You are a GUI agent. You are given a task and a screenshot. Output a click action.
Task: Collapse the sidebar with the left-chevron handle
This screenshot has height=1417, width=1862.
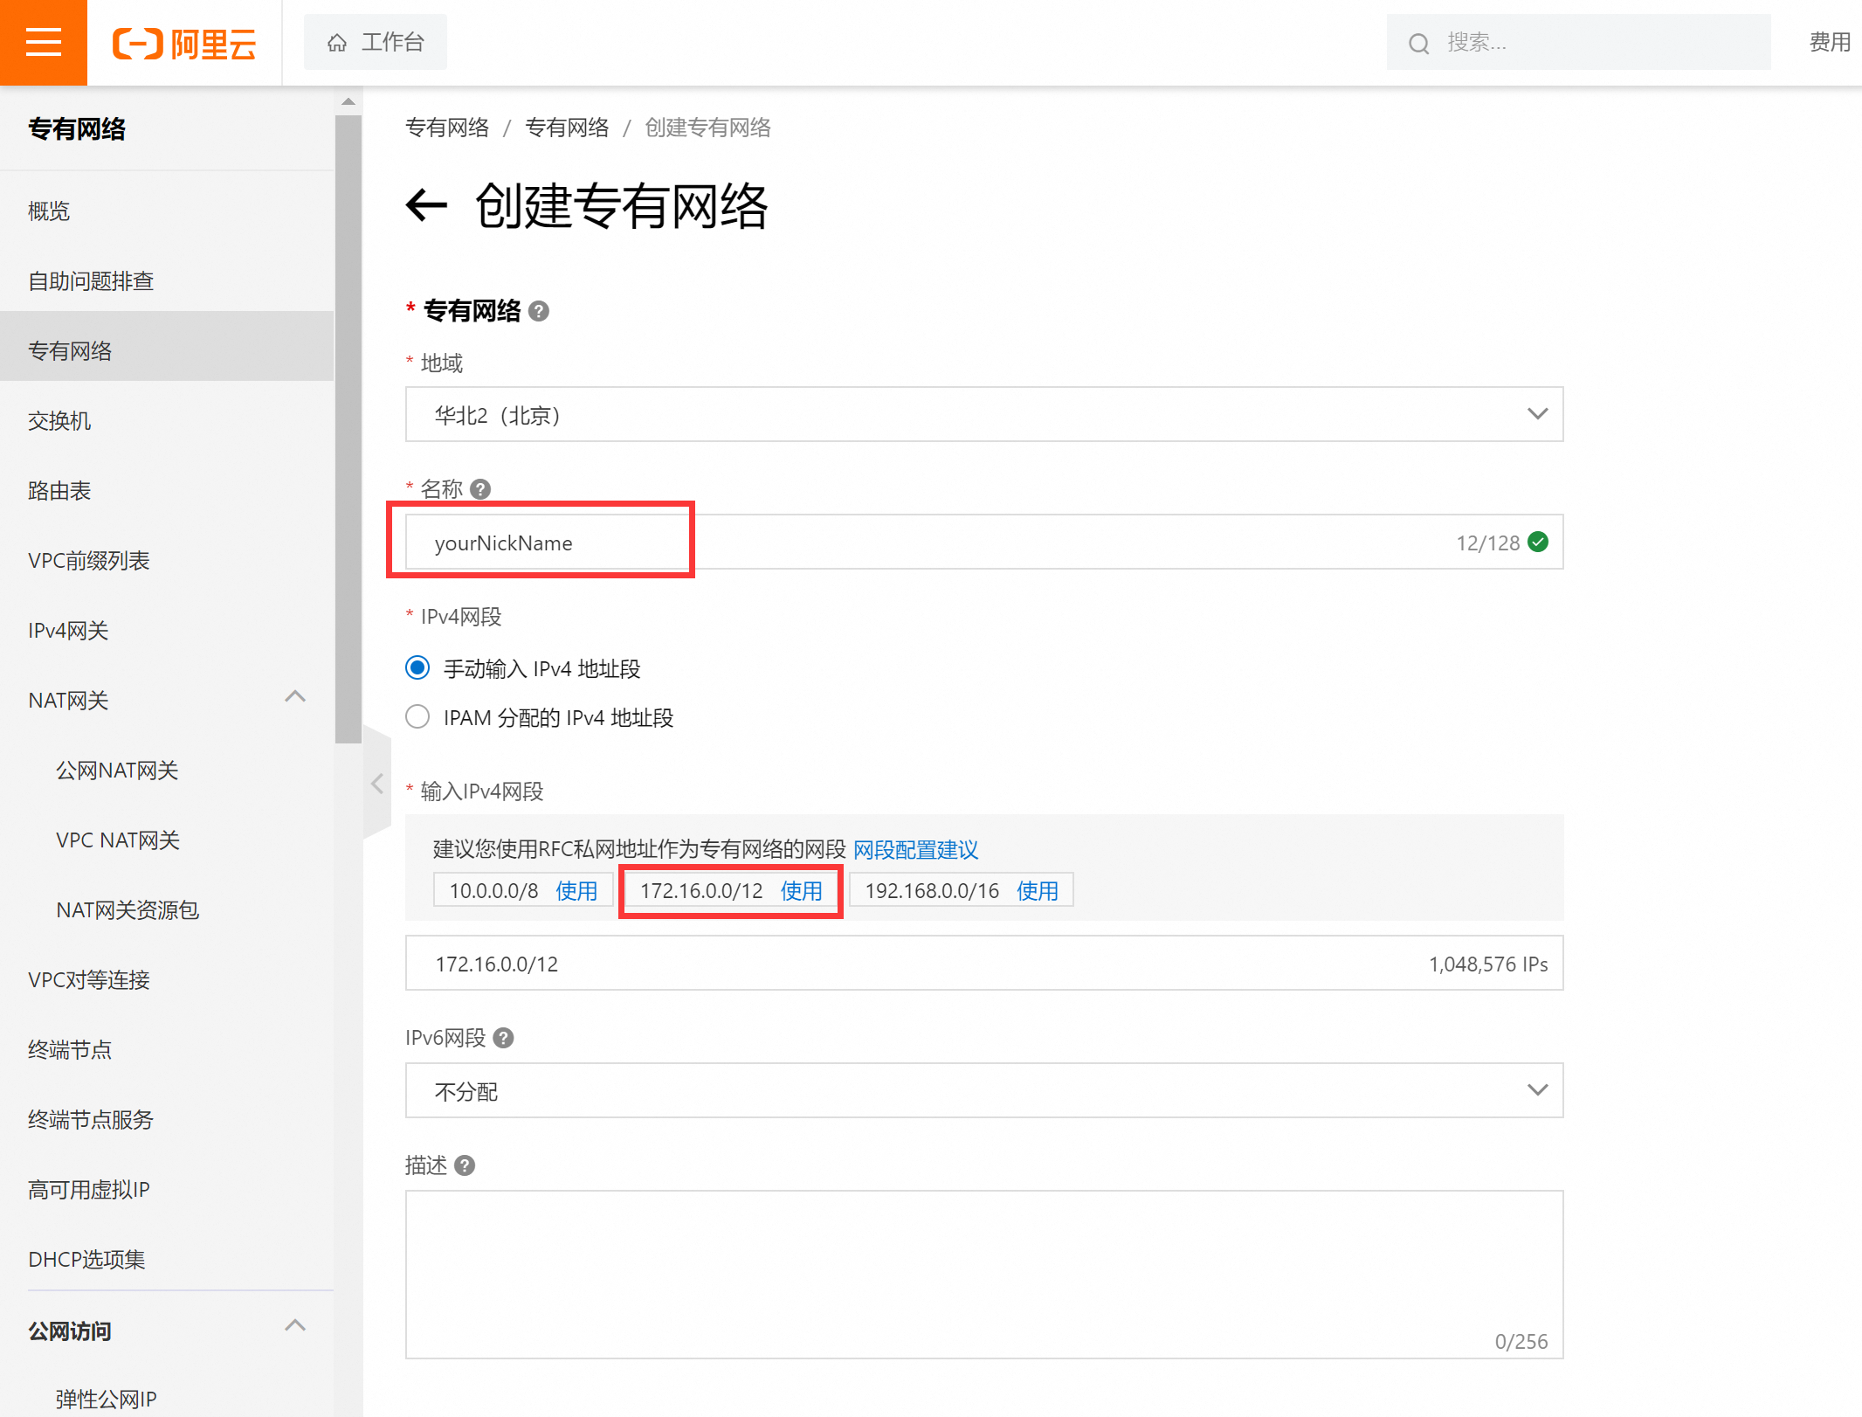coord(377,784)
